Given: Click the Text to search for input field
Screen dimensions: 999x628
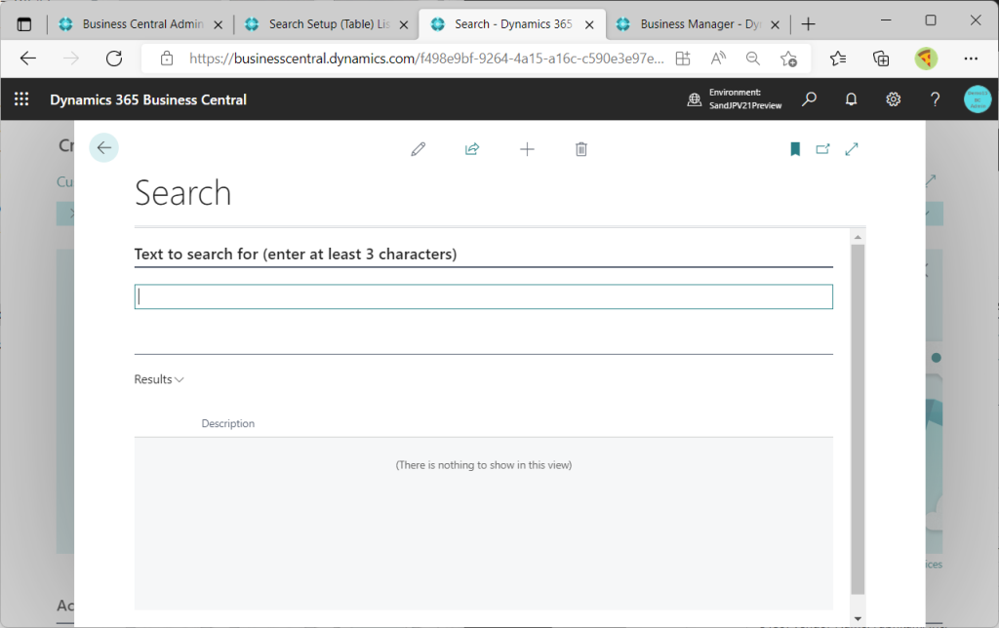Looking at the screenshot, I should (484, 296).
